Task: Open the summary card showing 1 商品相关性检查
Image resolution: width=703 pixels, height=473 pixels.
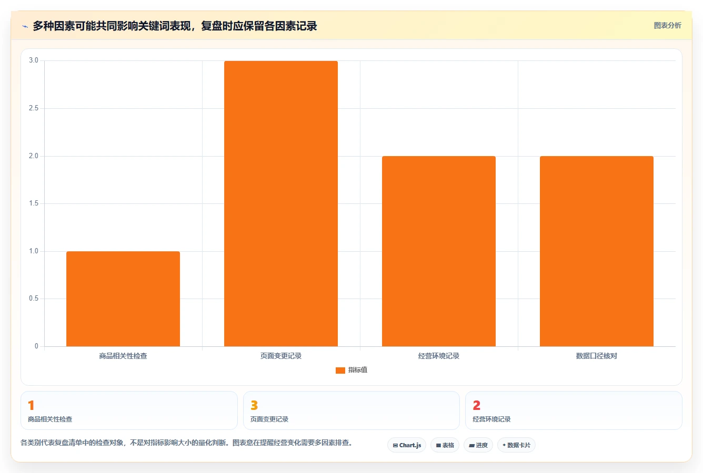Action: coord(129,410)
